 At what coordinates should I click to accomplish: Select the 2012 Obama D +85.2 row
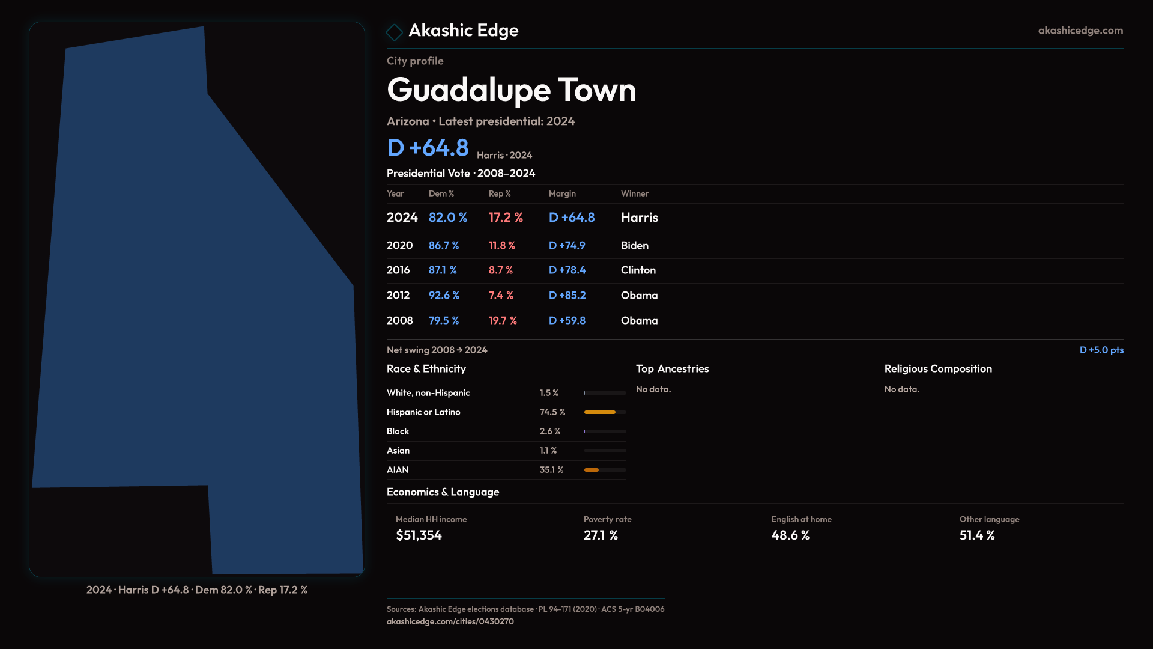click(522, 296)
